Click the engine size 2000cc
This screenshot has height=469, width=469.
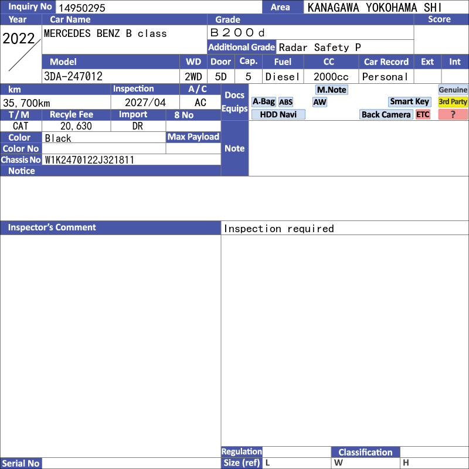pos(331,77)
